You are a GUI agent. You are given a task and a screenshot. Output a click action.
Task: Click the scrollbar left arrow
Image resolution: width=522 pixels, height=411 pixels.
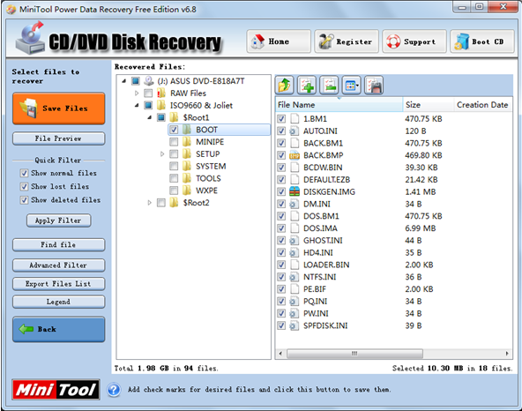pyautogui.click(x=280, y=354)
